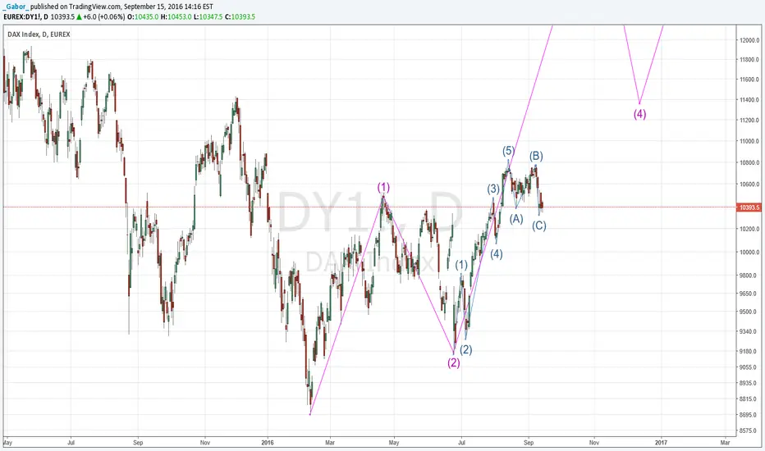The image size is (765, 451).
Task: Click the low value L:10347.5
Action: point(208,16)
